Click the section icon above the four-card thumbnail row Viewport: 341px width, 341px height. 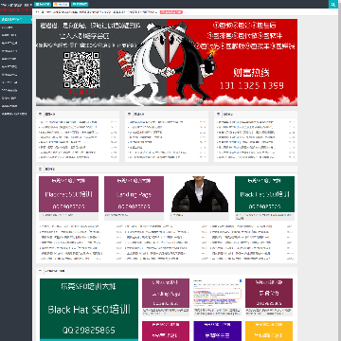40,169
